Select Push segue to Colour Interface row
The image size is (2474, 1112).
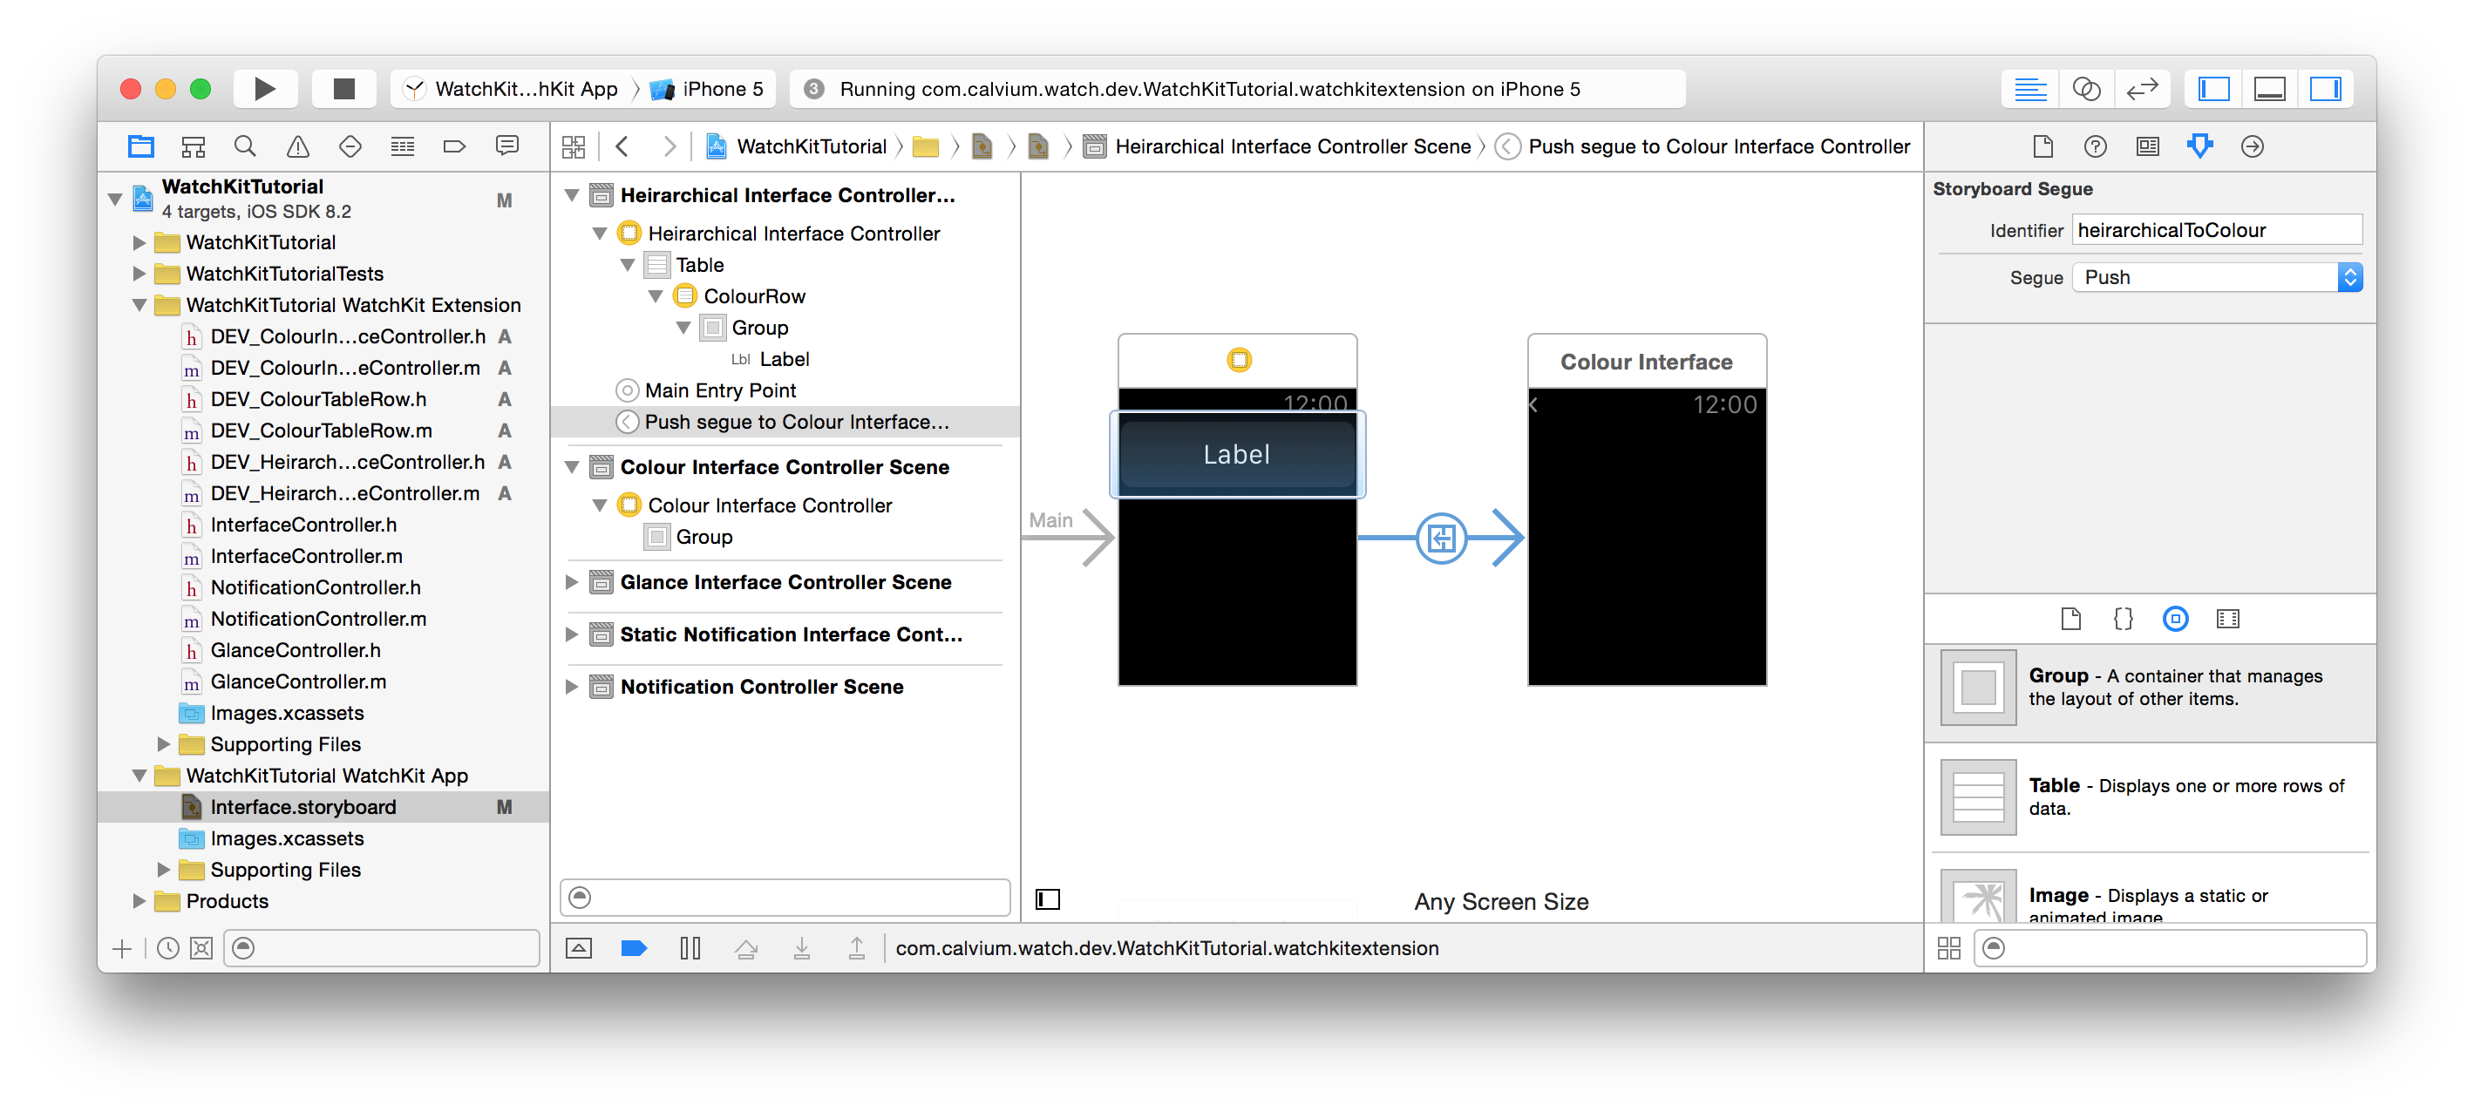pos(785,423)
